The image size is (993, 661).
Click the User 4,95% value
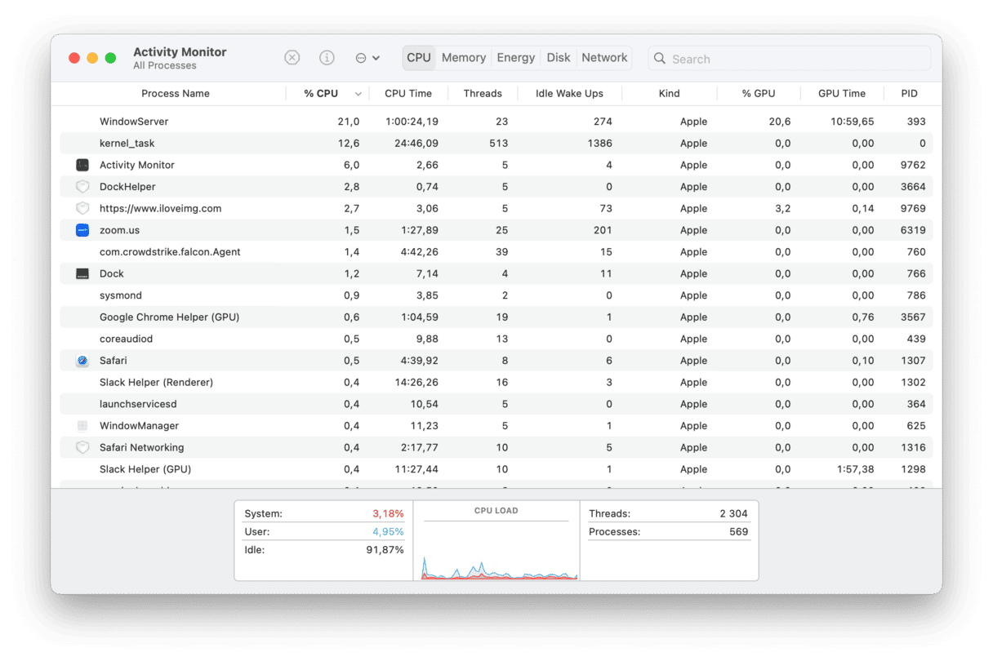click(x=388, y=532)
